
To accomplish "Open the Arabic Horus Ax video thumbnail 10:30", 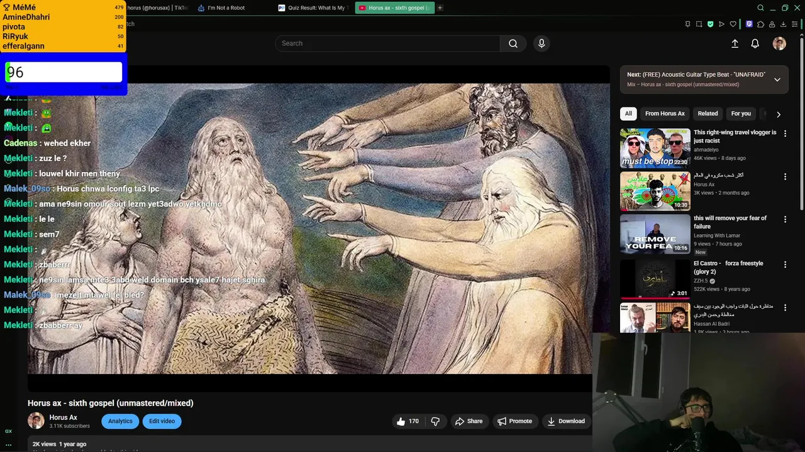I will pos(655,191).
